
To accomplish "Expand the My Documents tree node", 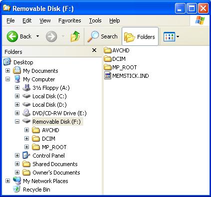I will [7, 70].
